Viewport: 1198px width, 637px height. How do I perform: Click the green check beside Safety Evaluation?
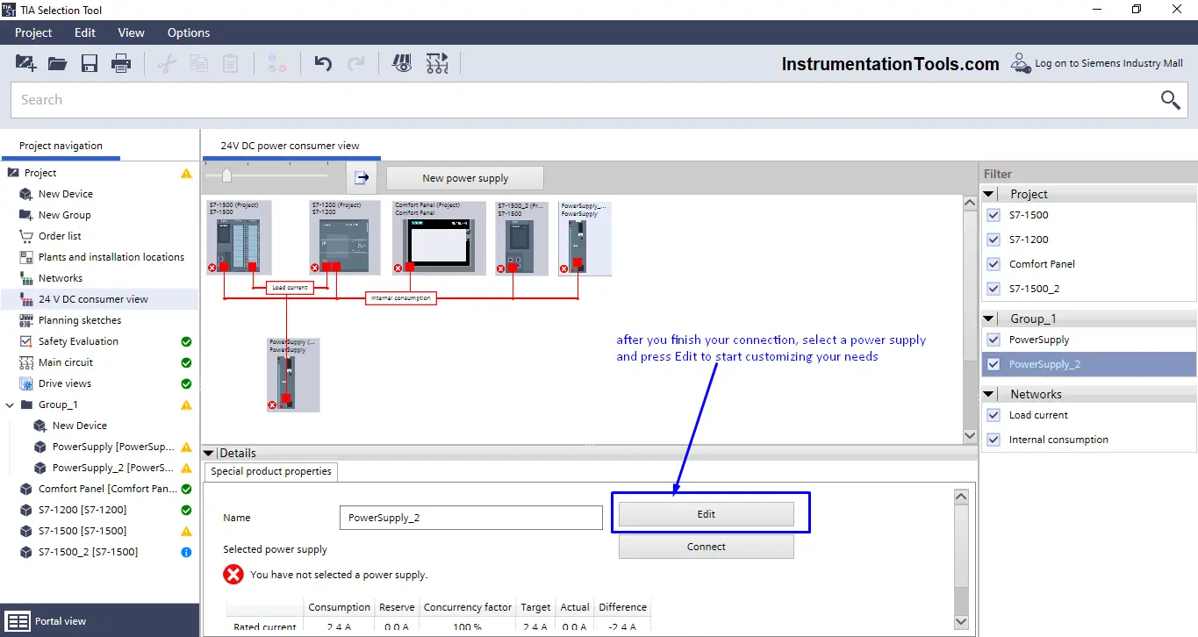point(186,341)
